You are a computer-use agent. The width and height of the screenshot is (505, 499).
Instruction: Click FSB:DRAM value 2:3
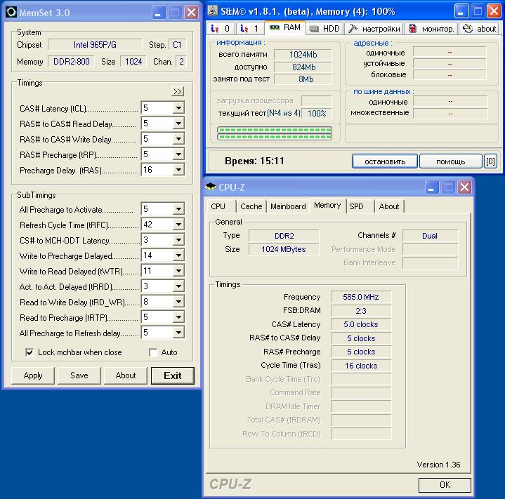click(x=361, y=311)
